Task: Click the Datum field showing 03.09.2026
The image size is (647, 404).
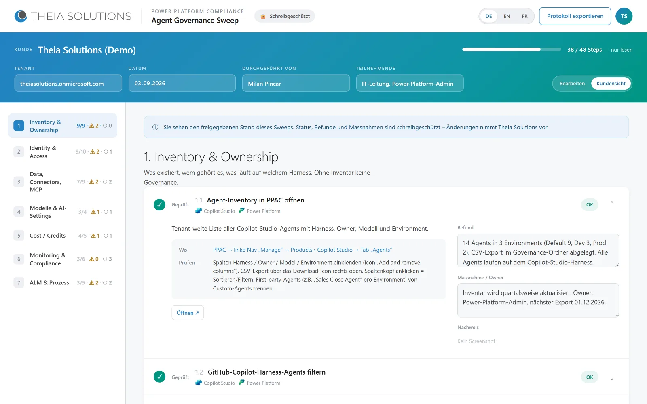Action: click(182, 83)
